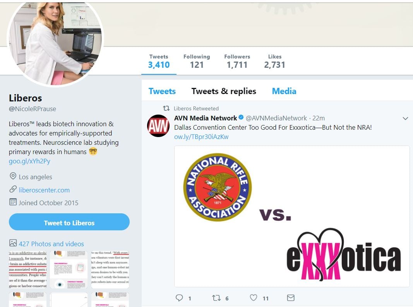The width and height of the screenshot is (413, 307).
Task: Click the photos and videos image icon
Action: (13, 243)
